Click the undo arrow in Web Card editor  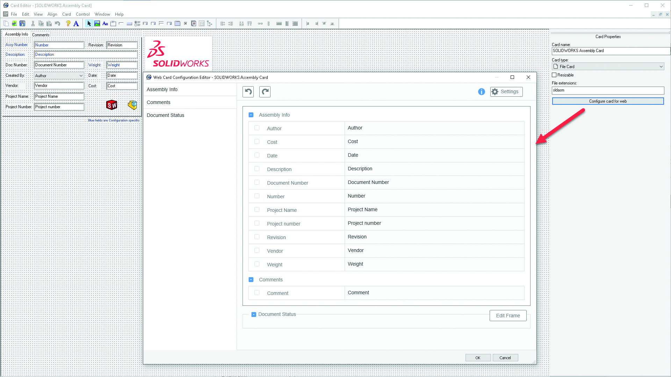(x=248, y=92)
